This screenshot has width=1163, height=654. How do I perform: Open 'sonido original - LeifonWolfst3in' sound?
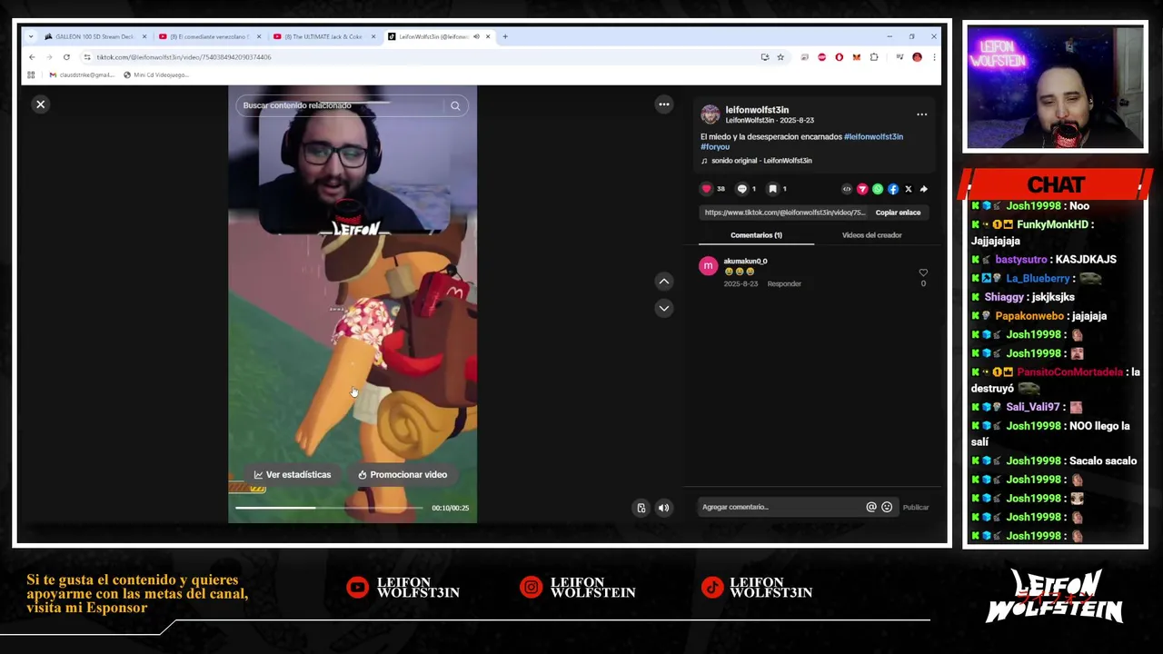(761, 161)
